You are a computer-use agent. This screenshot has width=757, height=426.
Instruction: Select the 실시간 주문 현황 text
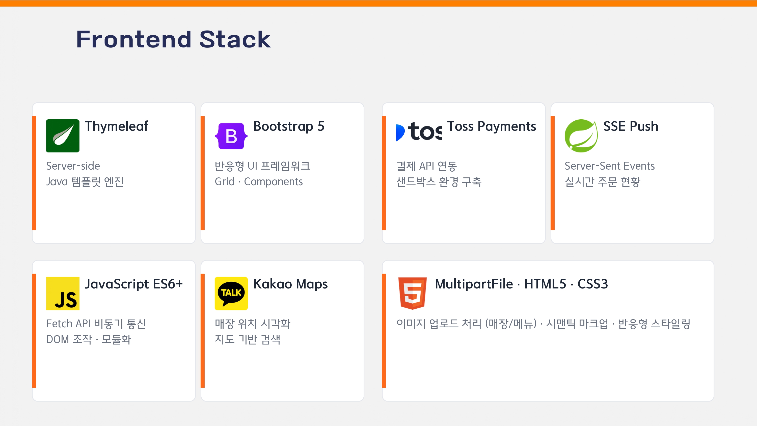602,182
